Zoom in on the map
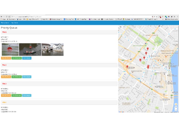179x127 pixels. 176,107
